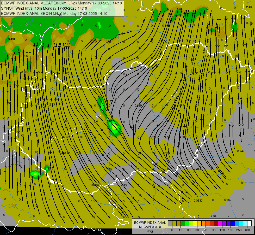Click the map value 5.22

pyautogui.click(x=195, y=73)
